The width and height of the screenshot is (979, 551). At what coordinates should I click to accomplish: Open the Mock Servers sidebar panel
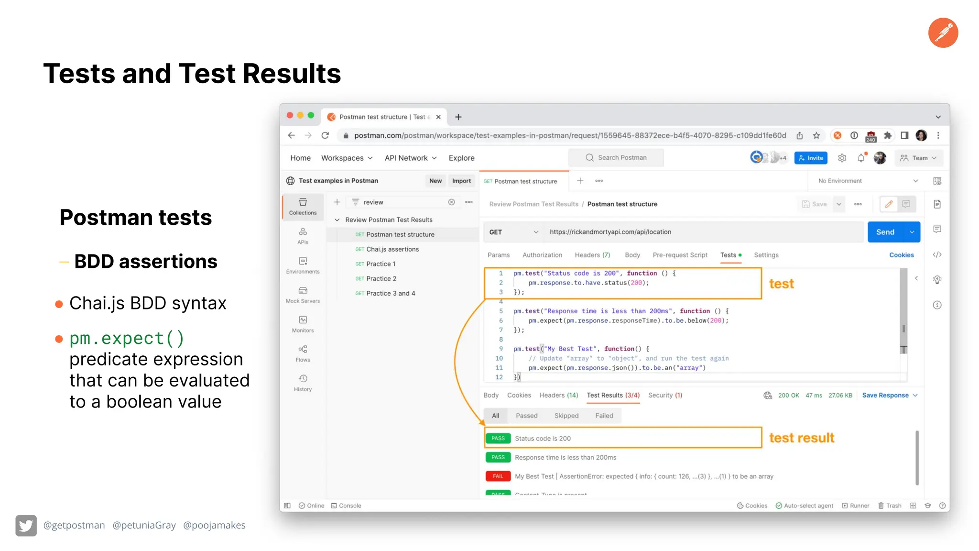tap(303, 295)
